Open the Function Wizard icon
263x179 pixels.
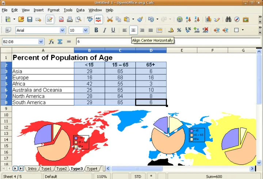[x=52, y=42]
